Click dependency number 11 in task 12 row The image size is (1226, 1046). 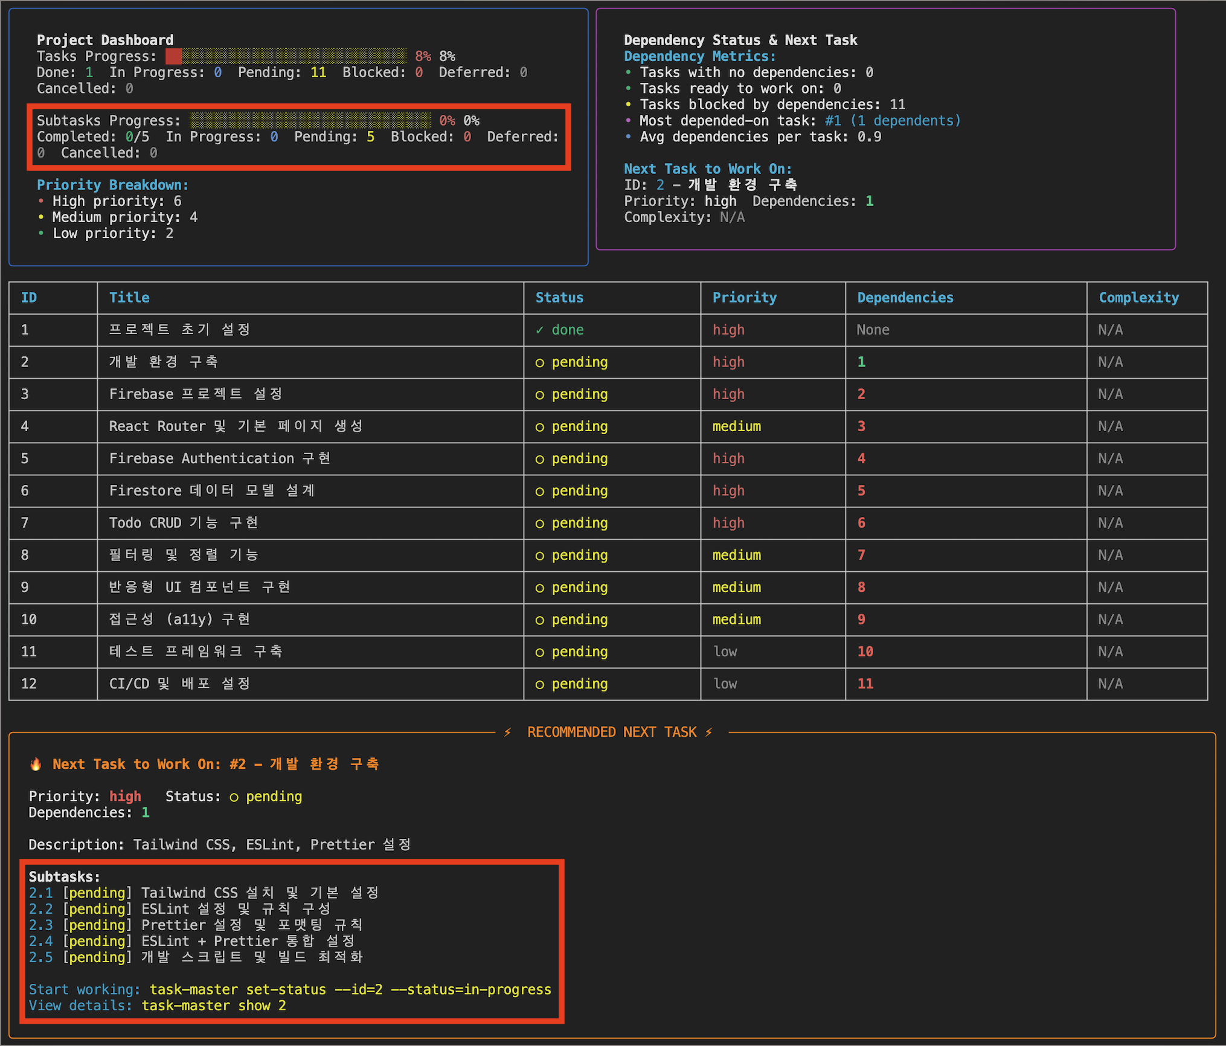point(865,684)
